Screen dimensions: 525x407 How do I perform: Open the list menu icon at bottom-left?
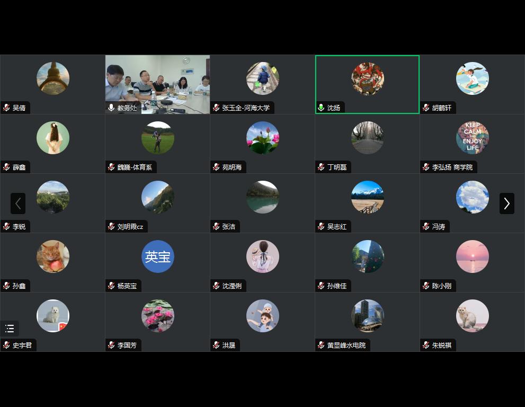coord(10,329)
